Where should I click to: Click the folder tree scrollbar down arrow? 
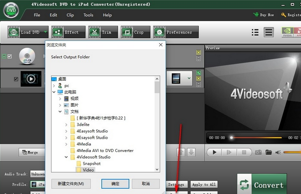pos(157,169)
